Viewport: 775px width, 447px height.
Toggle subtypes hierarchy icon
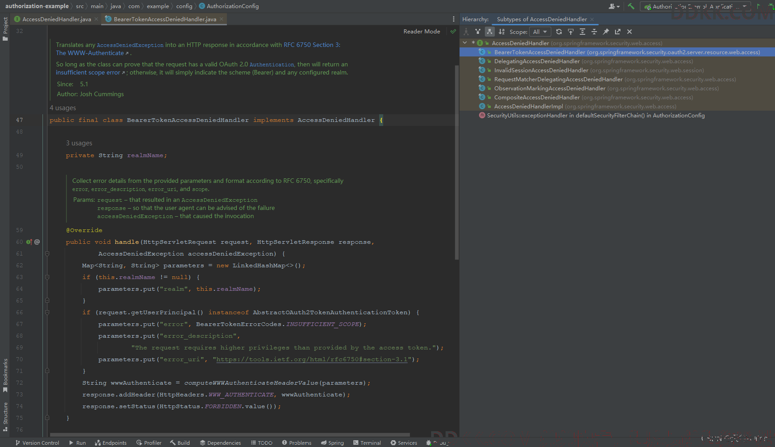489,32
